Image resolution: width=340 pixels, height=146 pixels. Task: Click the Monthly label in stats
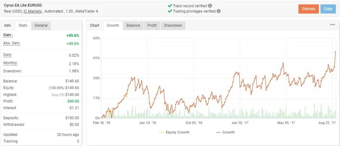tap(10, 63)
